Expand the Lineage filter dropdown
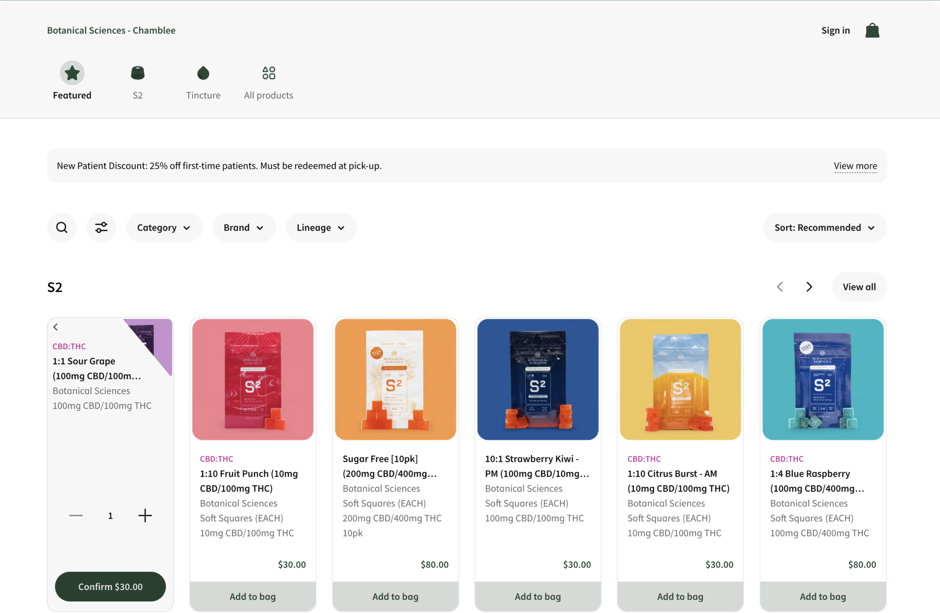The height and width of the screenshot is (613, 940). tap(321, 228)
